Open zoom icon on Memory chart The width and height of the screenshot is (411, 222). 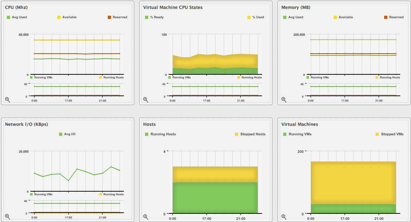pyautogui.click(x=284, y=100)
